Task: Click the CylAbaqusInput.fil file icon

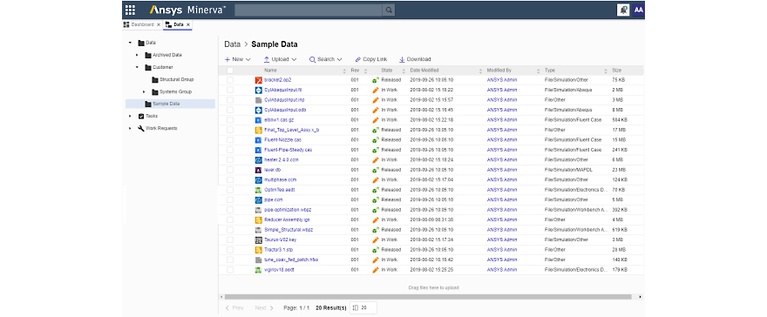Action: 259,90
